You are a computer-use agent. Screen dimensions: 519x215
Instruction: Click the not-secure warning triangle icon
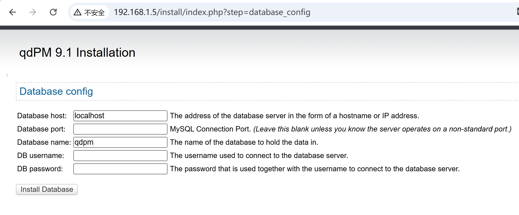78,12
